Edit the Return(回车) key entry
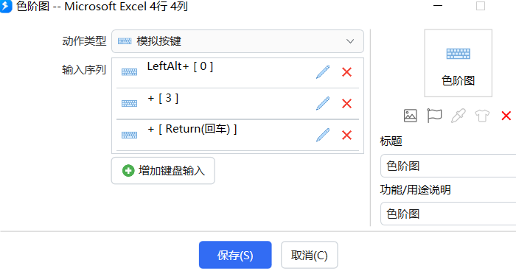Viewport: 516px width, 274px height. click(323, 135)
